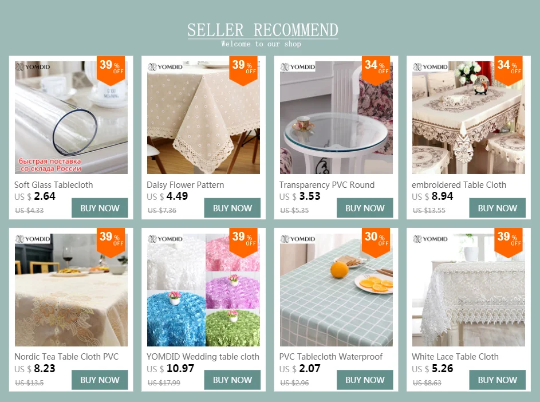The width and height of the screenshot is (540, 402).
Task: Open the embroidered Table Cloth title link
Action: tap(459, 185)
